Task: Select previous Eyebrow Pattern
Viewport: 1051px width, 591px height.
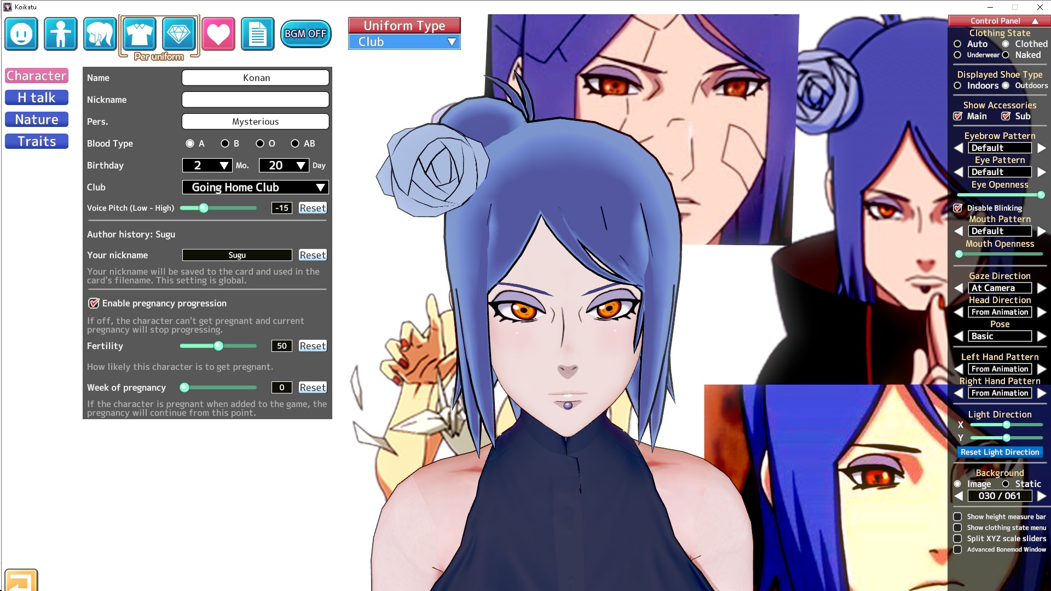Action: (958, 148)
